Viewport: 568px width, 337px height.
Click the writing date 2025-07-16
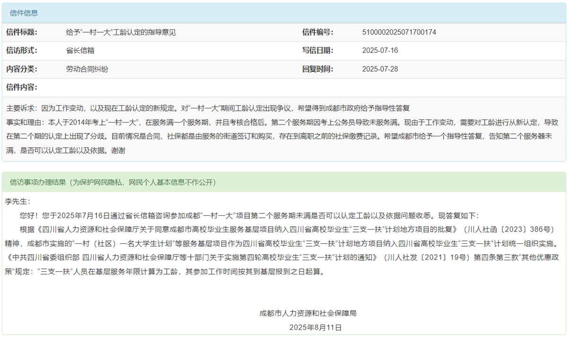pos(380,51)
